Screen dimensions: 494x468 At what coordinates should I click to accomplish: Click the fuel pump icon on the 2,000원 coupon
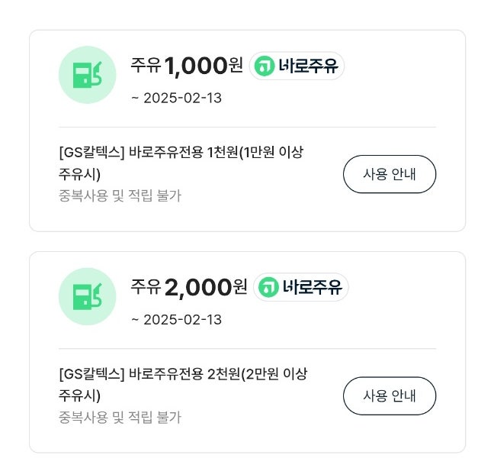(x=87, y=296)
